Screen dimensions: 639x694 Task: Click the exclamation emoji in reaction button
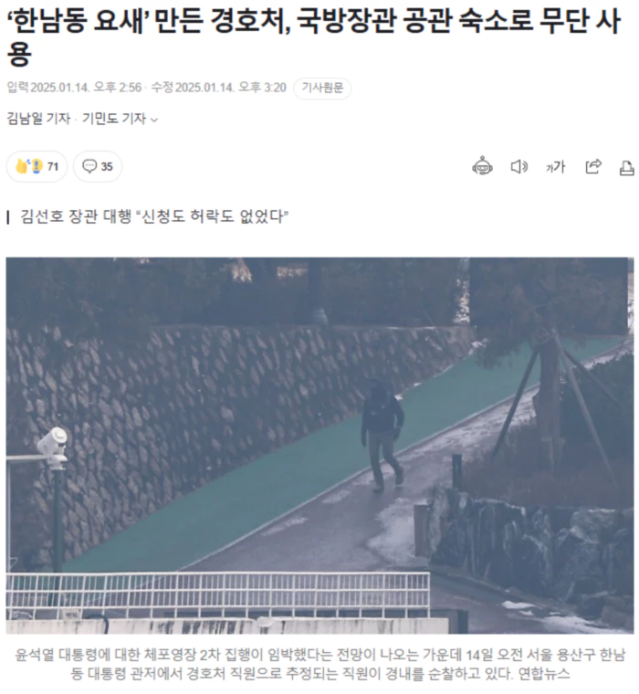37,166
